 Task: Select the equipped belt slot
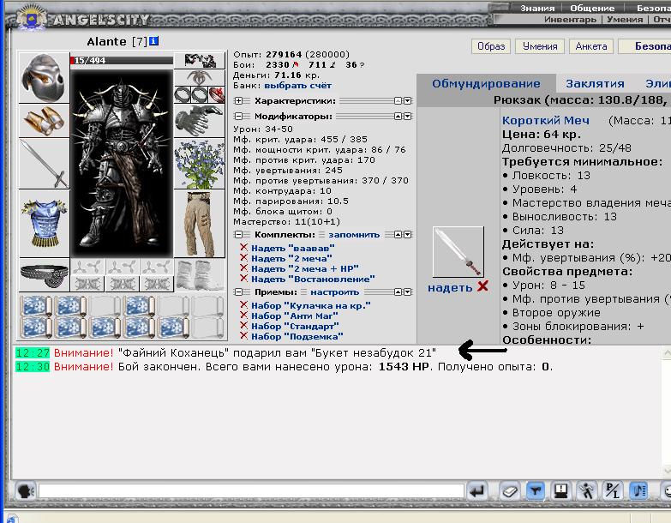[44, 274]
